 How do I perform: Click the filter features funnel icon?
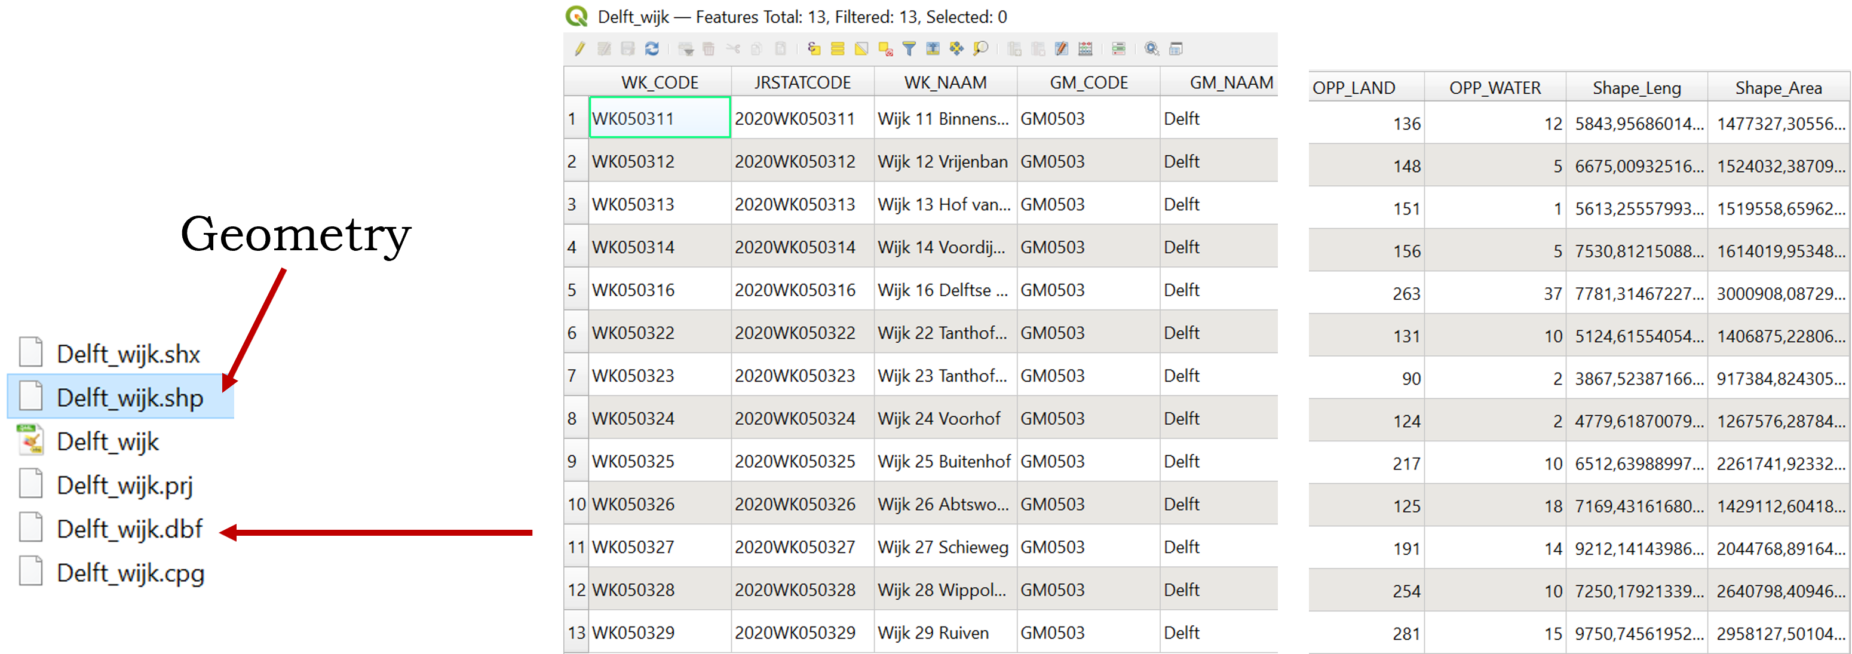[909, 49]
